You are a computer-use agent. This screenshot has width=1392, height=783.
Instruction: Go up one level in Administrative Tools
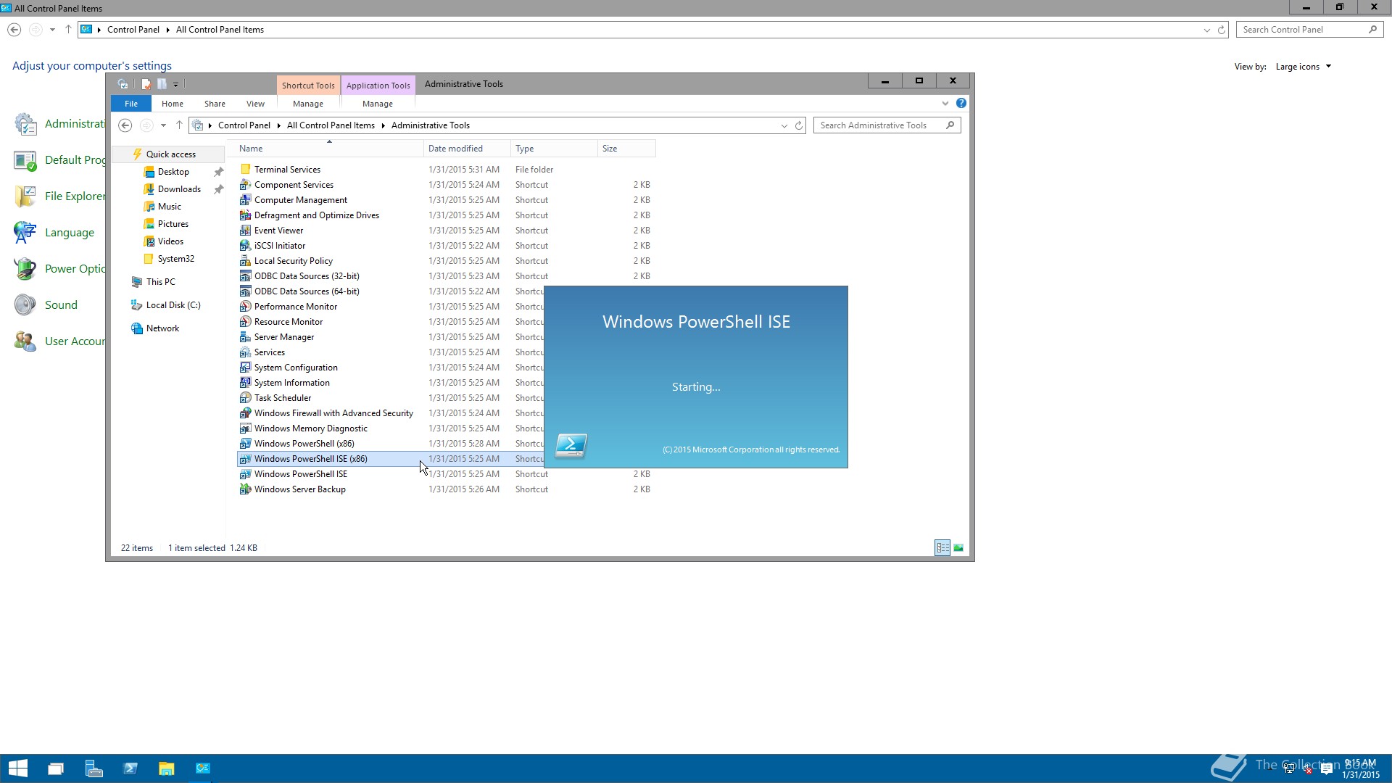coord(179,125)
